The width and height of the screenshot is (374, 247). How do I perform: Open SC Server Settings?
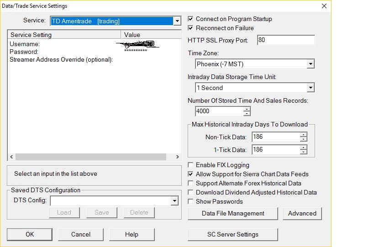click(233, 235)
